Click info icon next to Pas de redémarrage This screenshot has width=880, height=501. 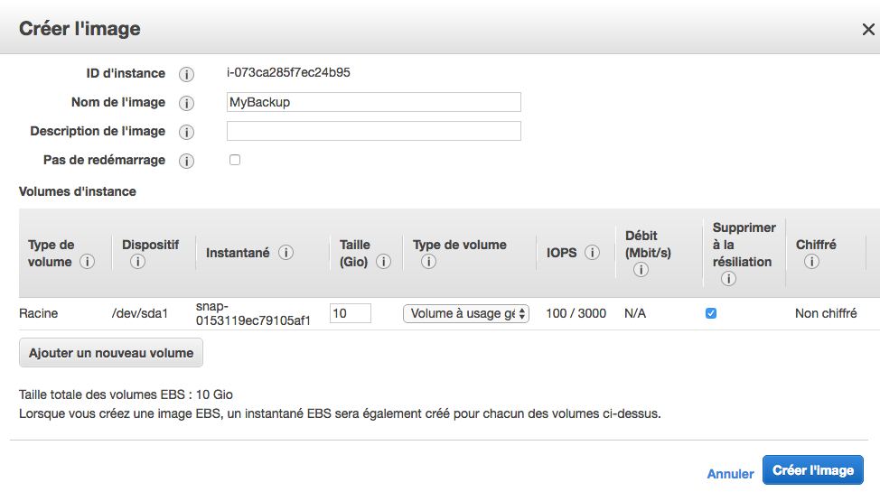pyautogui.click(x=186, y=162)
